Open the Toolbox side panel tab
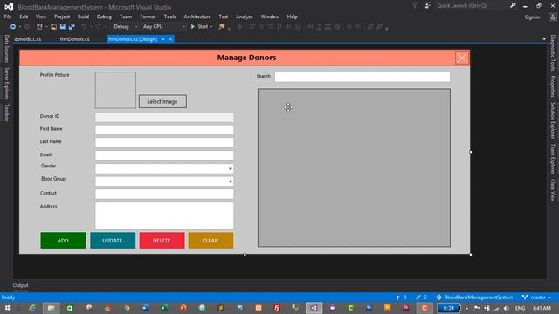This screenshot has width=559, height=314. (x=6, y=113)
